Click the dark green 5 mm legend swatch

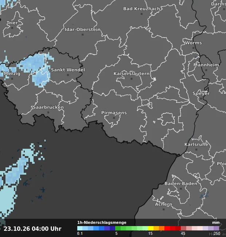[x=118, y=228]
